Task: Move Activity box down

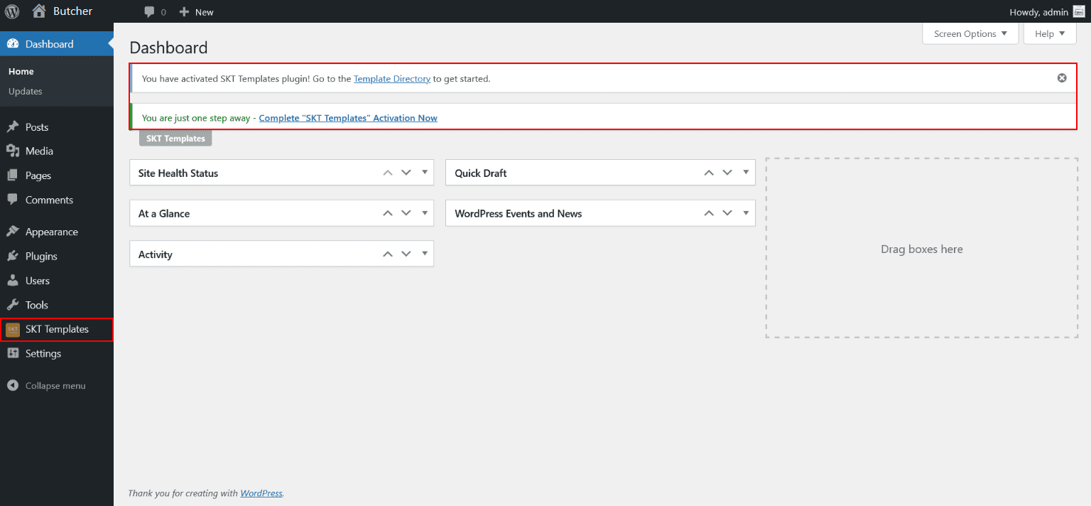Action: point(406,254)
